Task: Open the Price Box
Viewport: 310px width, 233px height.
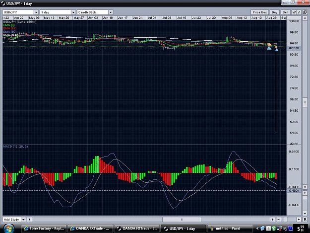Action: pyautogui.click(x=259, y=12)
